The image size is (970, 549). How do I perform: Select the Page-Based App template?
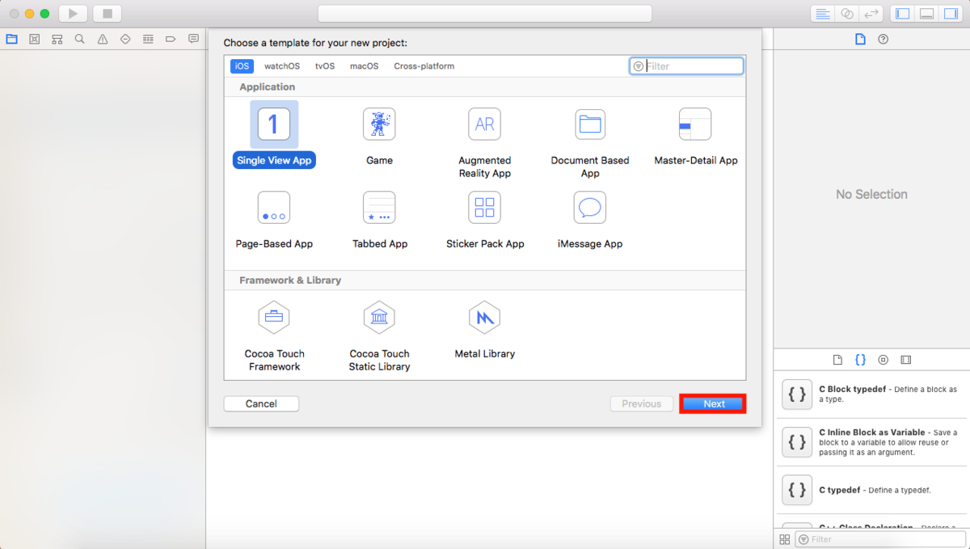(x=274, y=220)
